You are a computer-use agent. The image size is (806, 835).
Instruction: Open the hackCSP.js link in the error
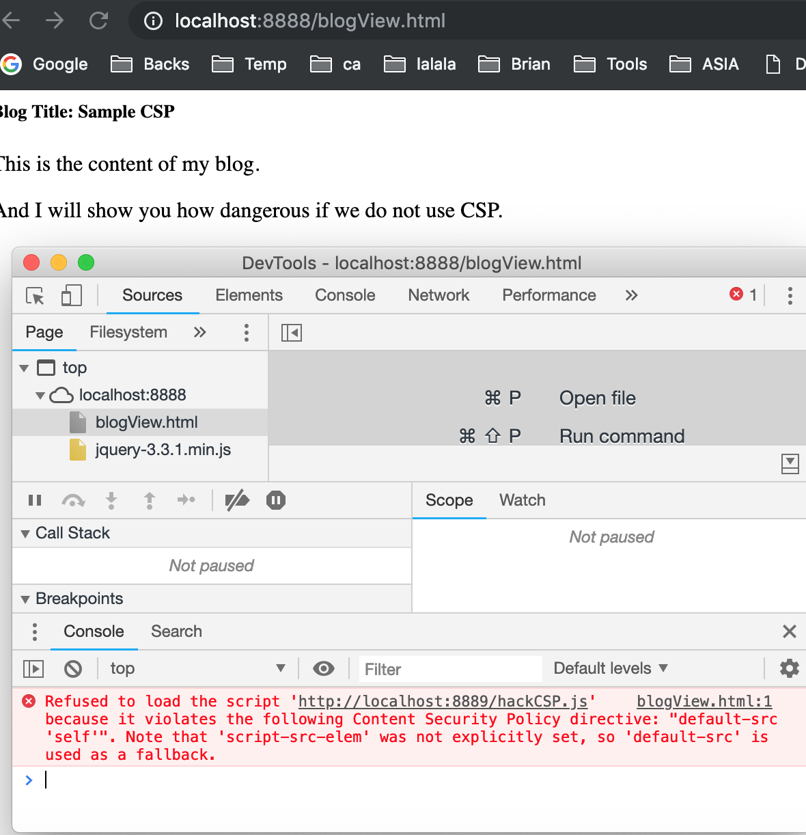click(443, 701)
